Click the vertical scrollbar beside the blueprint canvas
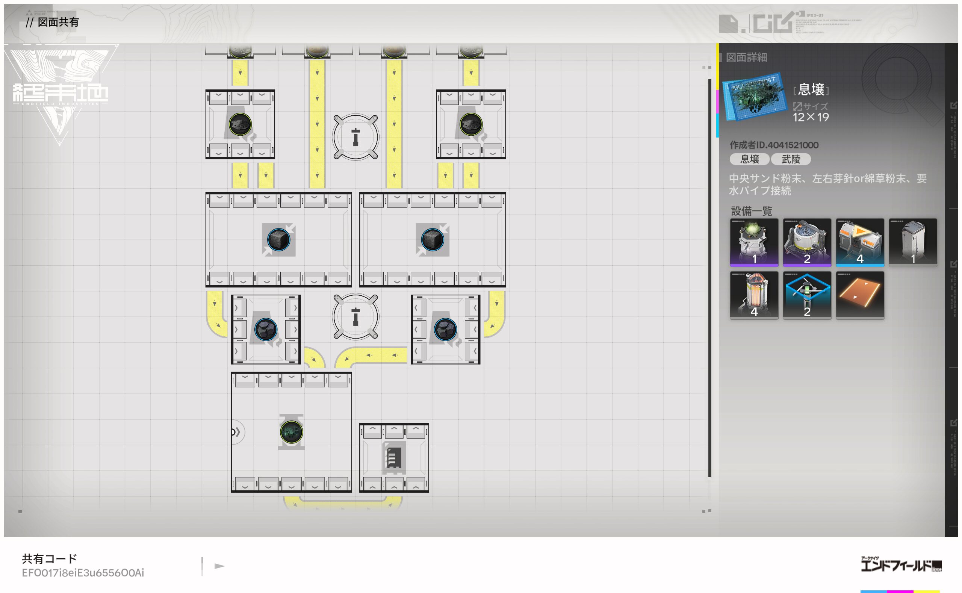Image resolution: width=962 pixels, height=593 pixels. (709, 278)
